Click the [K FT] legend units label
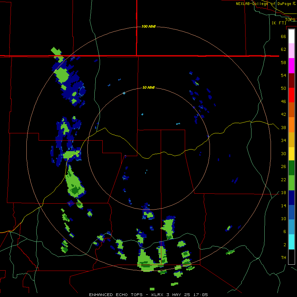 (279, 23)
